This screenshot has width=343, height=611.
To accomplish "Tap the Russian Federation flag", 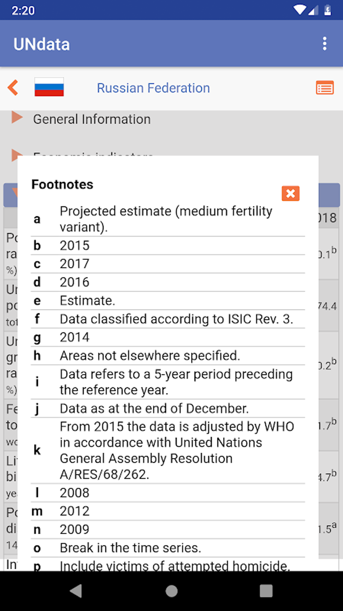I will click(49, 87).
